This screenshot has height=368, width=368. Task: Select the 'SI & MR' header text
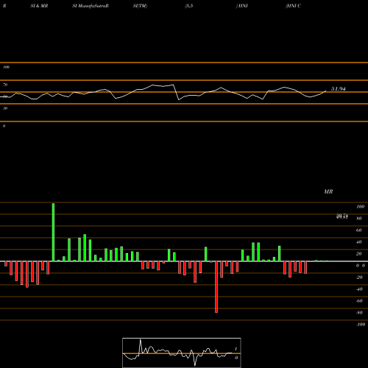tap(39, 6)
